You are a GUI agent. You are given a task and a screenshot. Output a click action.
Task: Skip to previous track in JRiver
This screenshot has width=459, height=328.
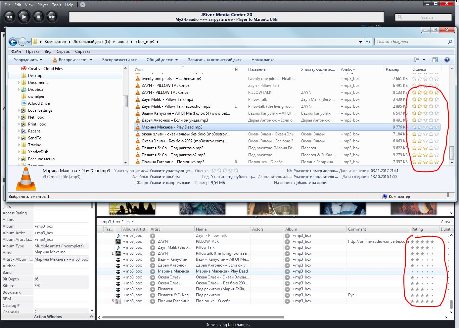pyautogui.click(x=9, y=17)
